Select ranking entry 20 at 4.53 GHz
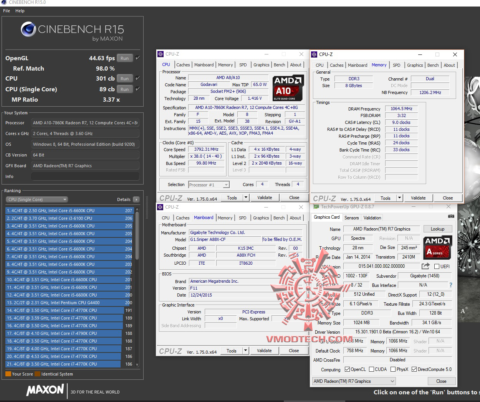Image resolution: width=480 pixels, height=402 pixels. click(69, 356)
